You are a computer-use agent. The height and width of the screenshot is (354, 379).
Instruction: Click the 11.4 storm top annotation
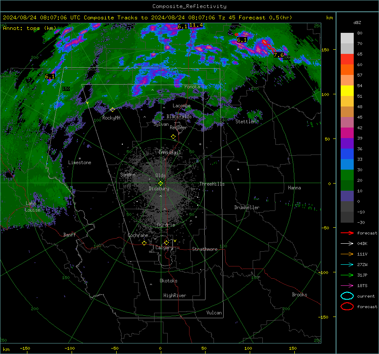tap(196, 25)
